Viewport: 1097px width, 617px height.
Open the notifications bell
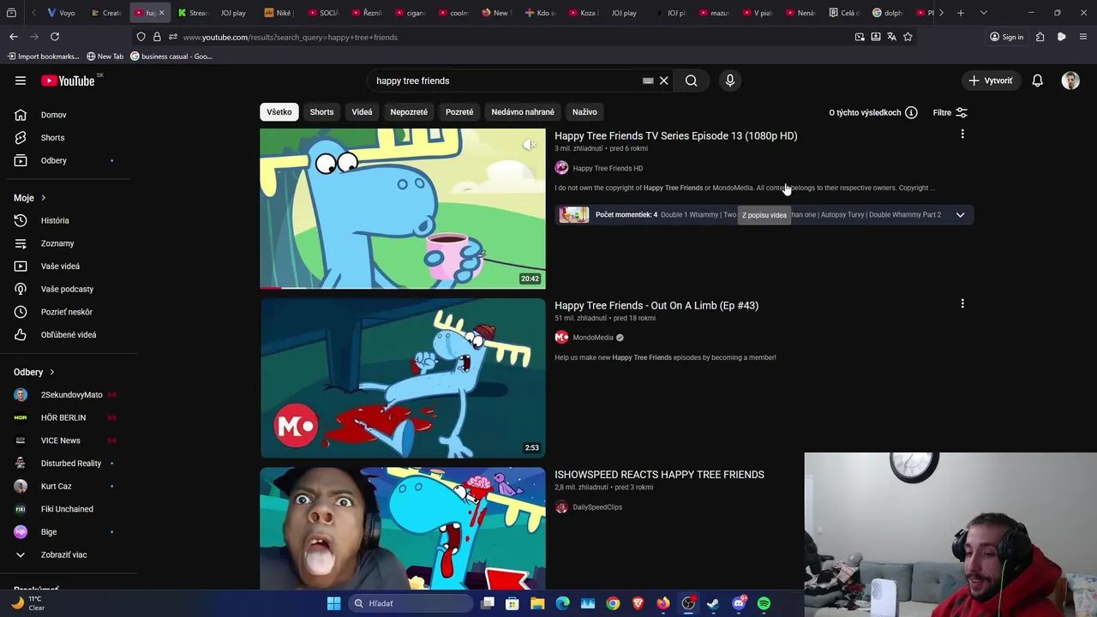point(1037,81)
